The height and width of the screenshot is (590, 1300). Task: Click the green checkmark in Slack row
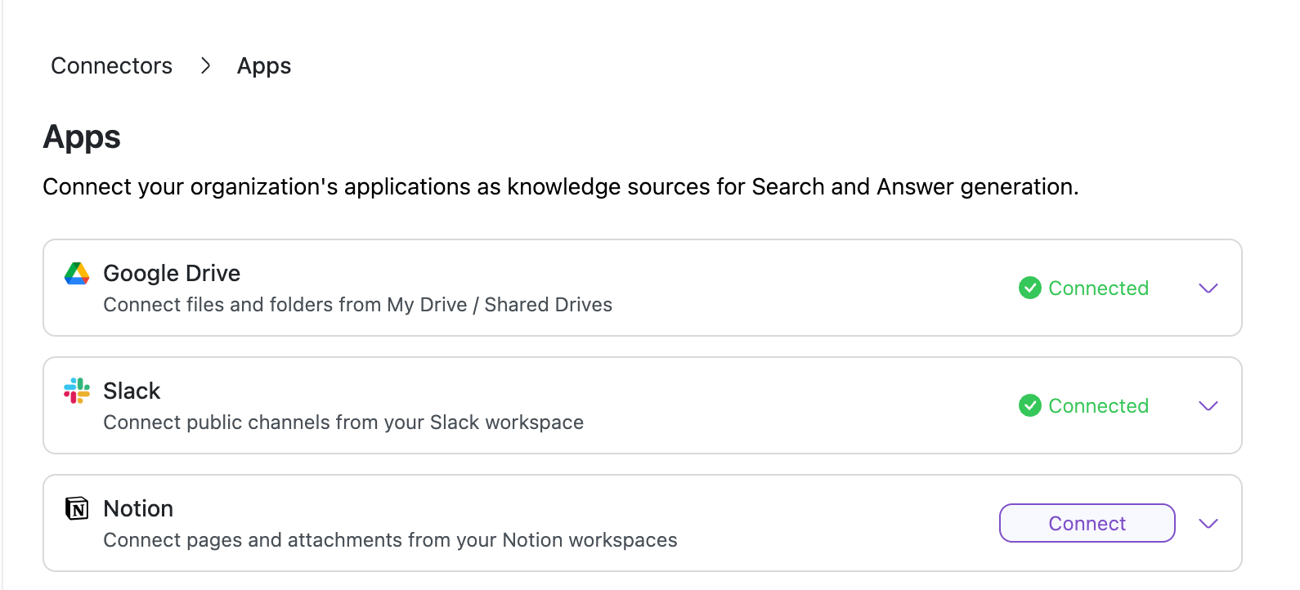click(x=1029, y=405)
